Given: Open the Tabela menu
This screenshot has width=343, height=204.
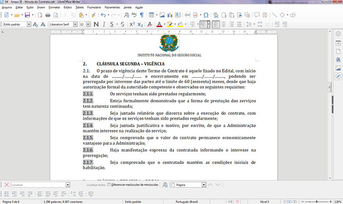Looking at the screenshot, I should (x=80, y=7).
